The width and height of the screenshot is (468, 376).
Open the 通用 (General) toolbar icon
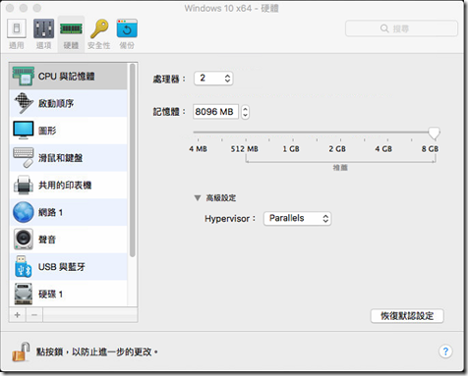coord(17,33)
